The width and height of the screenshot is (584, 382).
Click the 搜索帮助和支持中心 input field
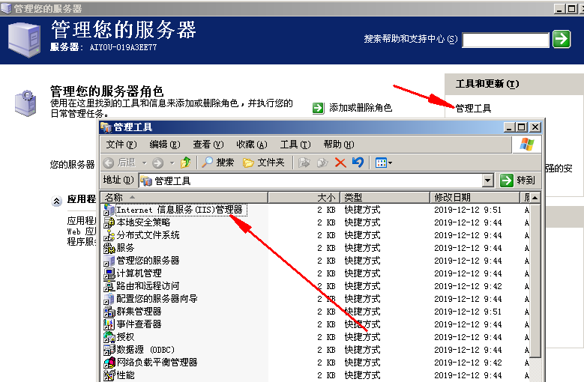pyautogui.click(x=506, y=40)
